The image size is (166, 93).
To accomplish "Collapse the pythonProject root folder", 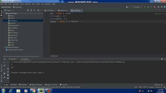I will click(x=4, y=13).
